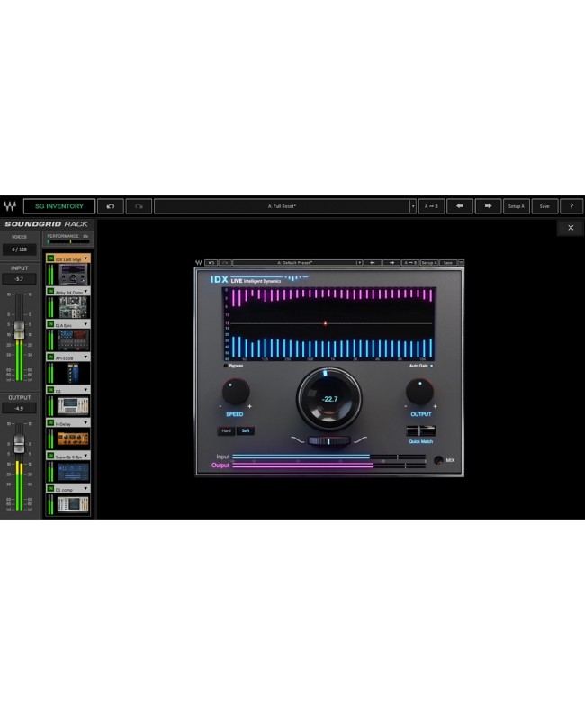Click the input level value field -3.7
The width and height of the screenshot is (585, 715).
click(x=19, y=279)
